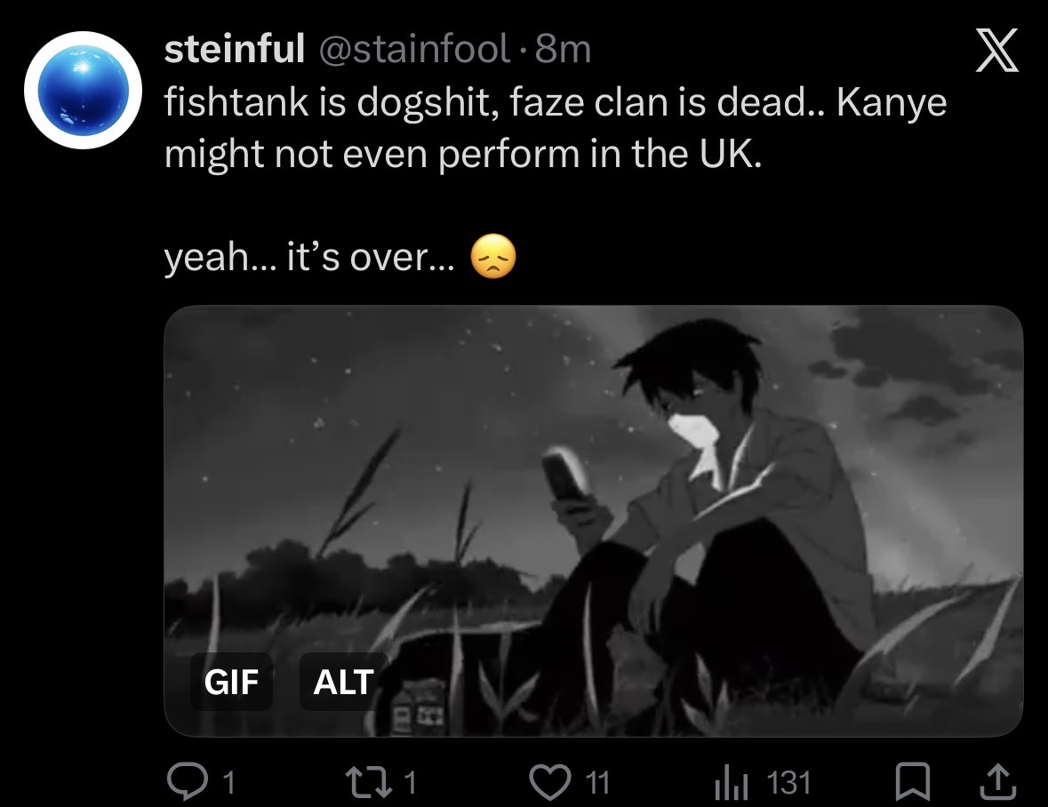Show image description with ALT badge

point(343,682)
